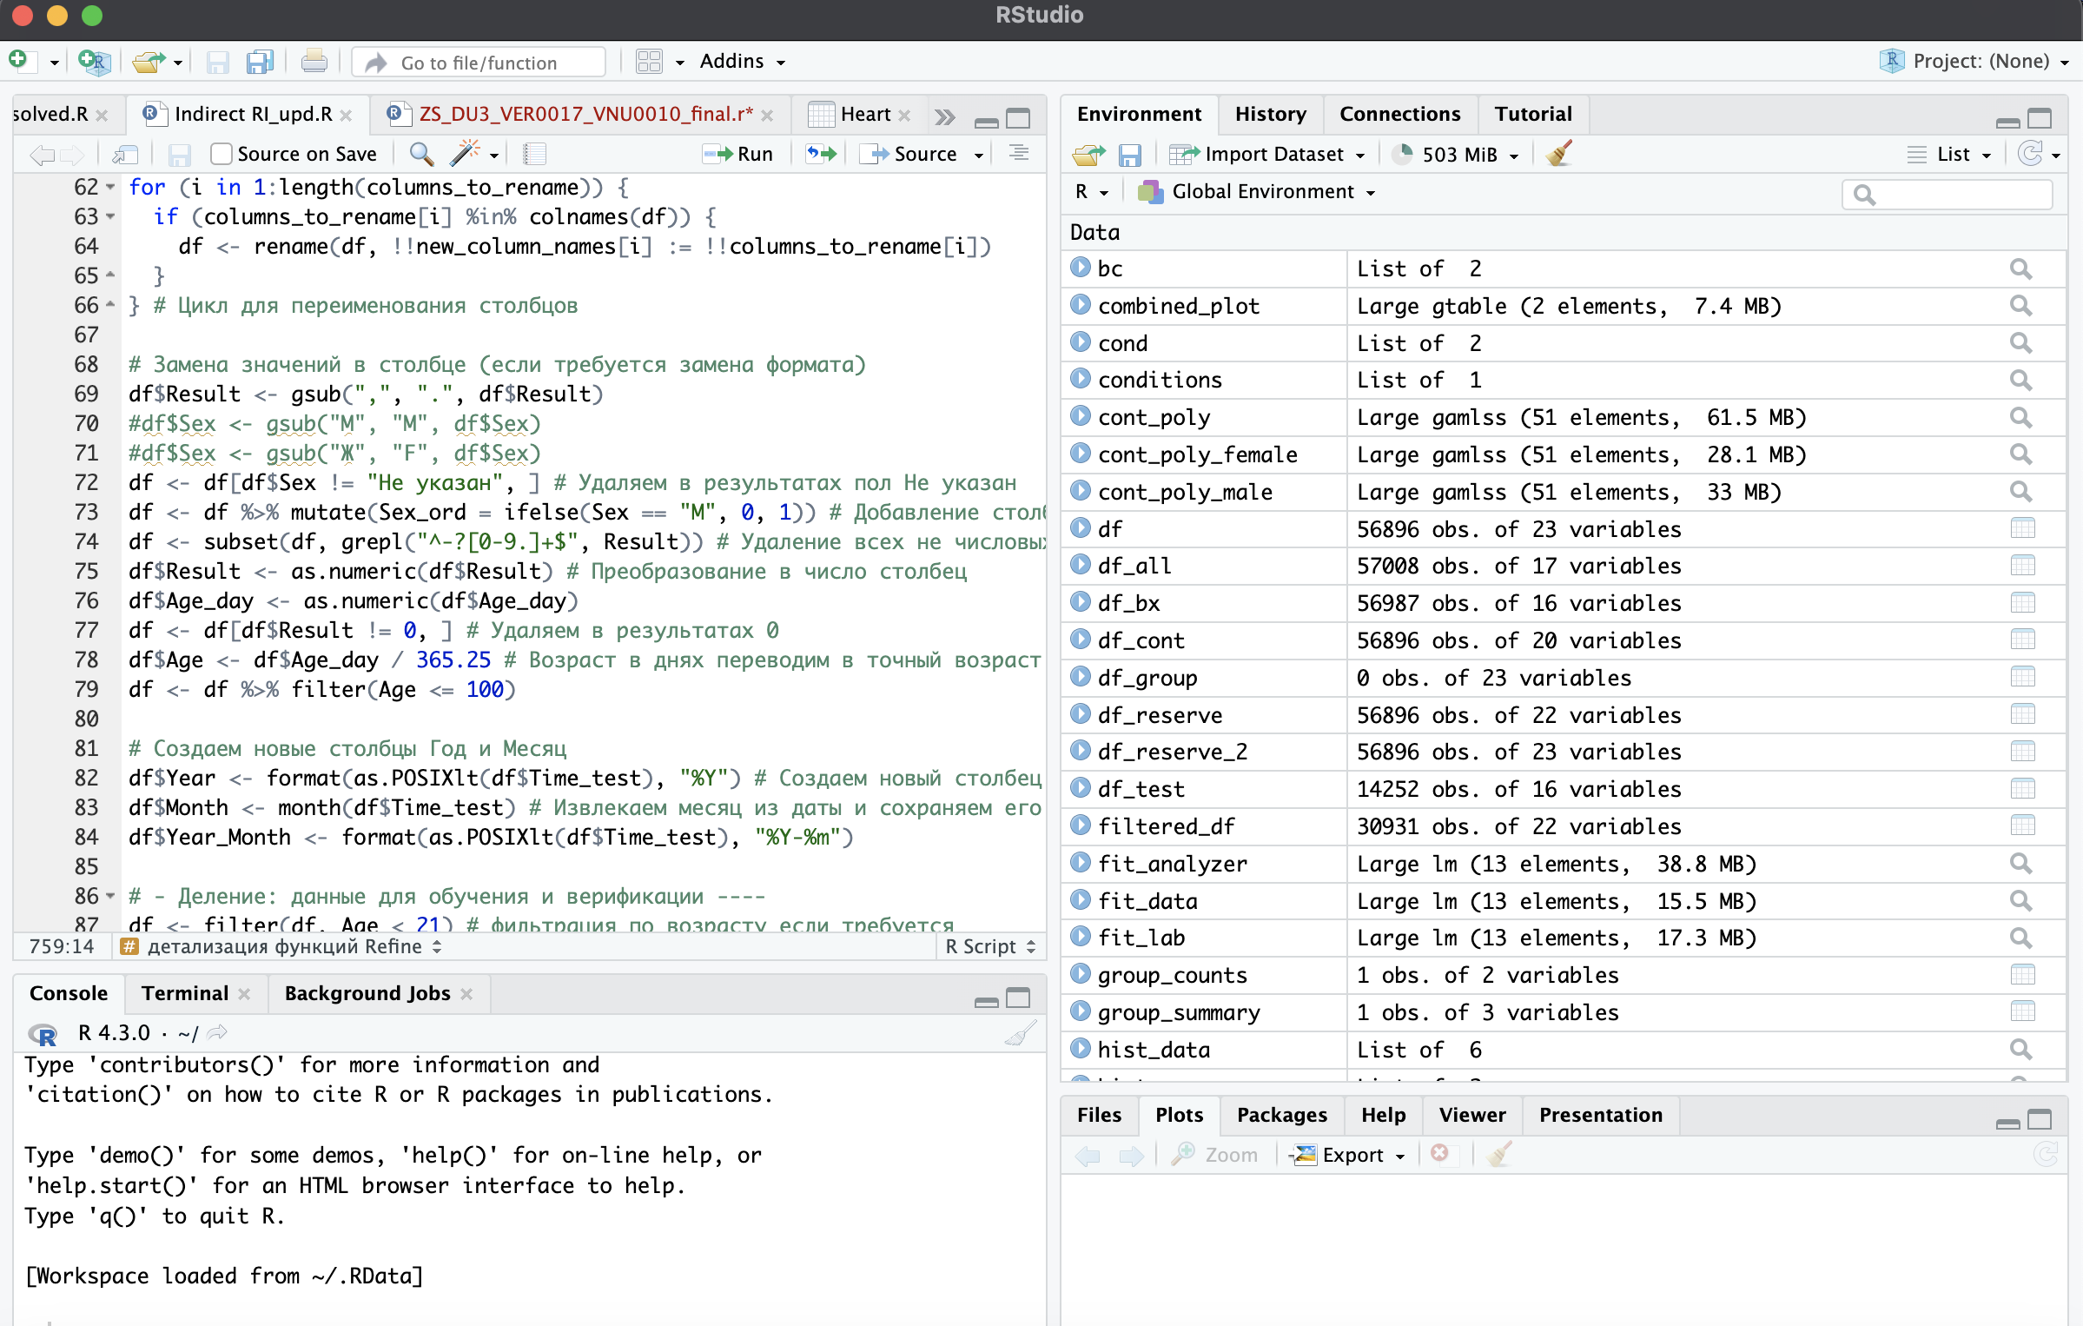The width and height of the screenshot is (2083, 1326).
Task: Expand the Global Environment selector
Action: pyautogui.click(x=1262, y=191)
